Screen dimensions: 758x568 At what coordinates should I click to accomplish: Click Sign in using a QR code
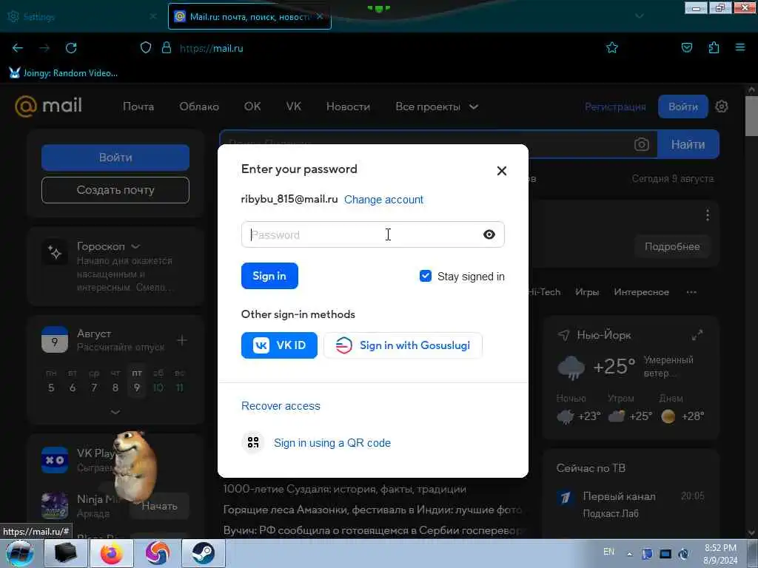[x=332, y=443]
